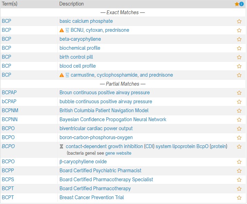Screen dimensions: 247x204
Task: Star the British Columbia Patient Navigation Model row
Action: click(239, 111)
